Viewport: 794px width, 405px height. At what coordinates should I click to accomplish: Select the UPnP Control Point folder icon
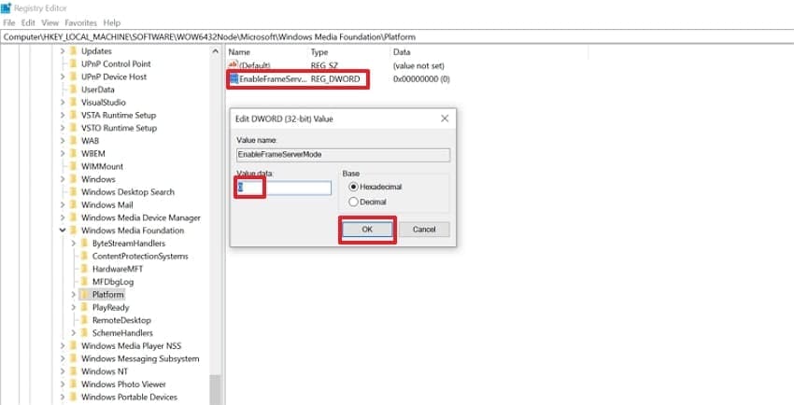(x=73, y=63)
